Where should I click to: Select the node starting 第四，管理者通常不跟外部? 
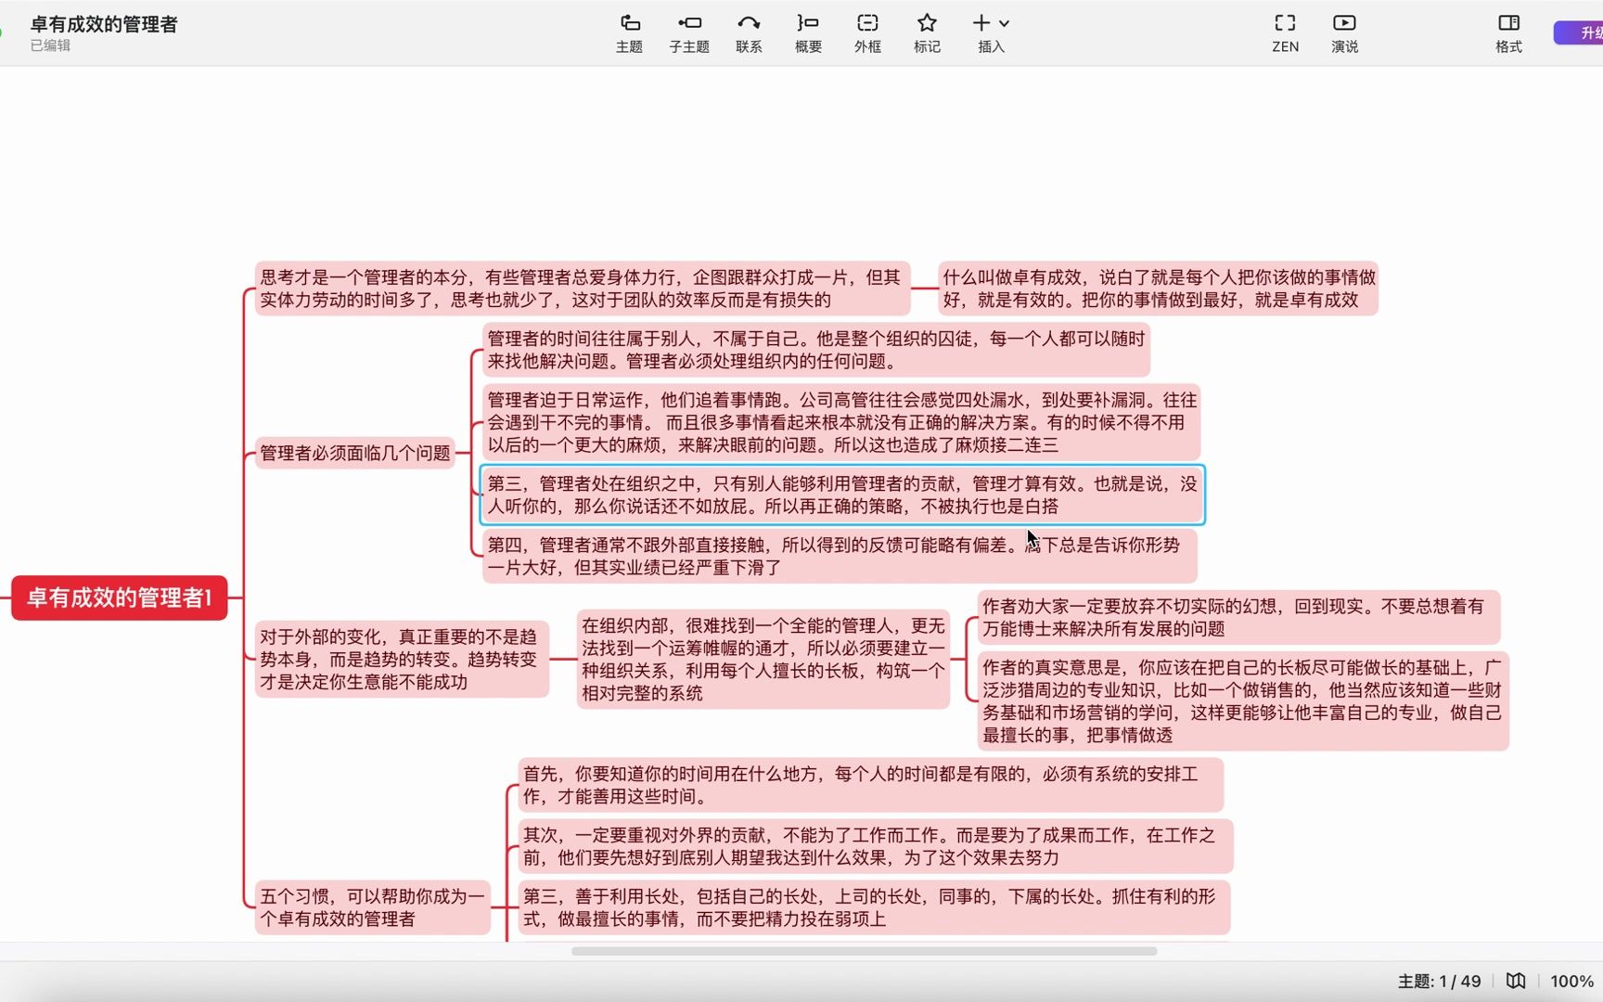[840, 556]
